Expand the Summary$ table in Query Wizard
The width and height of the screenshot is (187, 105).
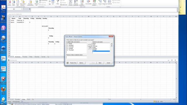pos(67,47)
